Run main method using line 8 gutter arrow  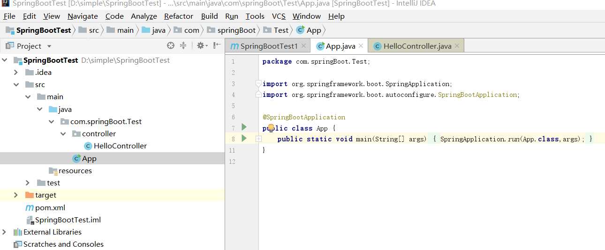(x=244, y=138)
